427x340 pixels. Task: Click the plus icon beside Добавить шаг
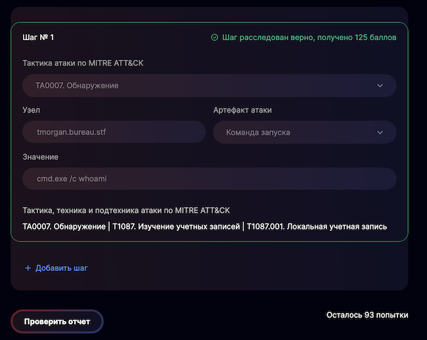(x=28, y=268)
